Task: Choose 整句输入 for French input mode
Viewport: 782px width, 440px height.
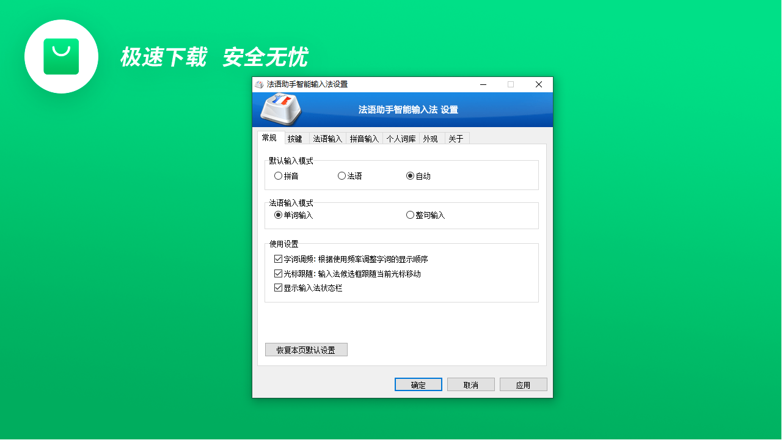Action: tap(409, 215)
